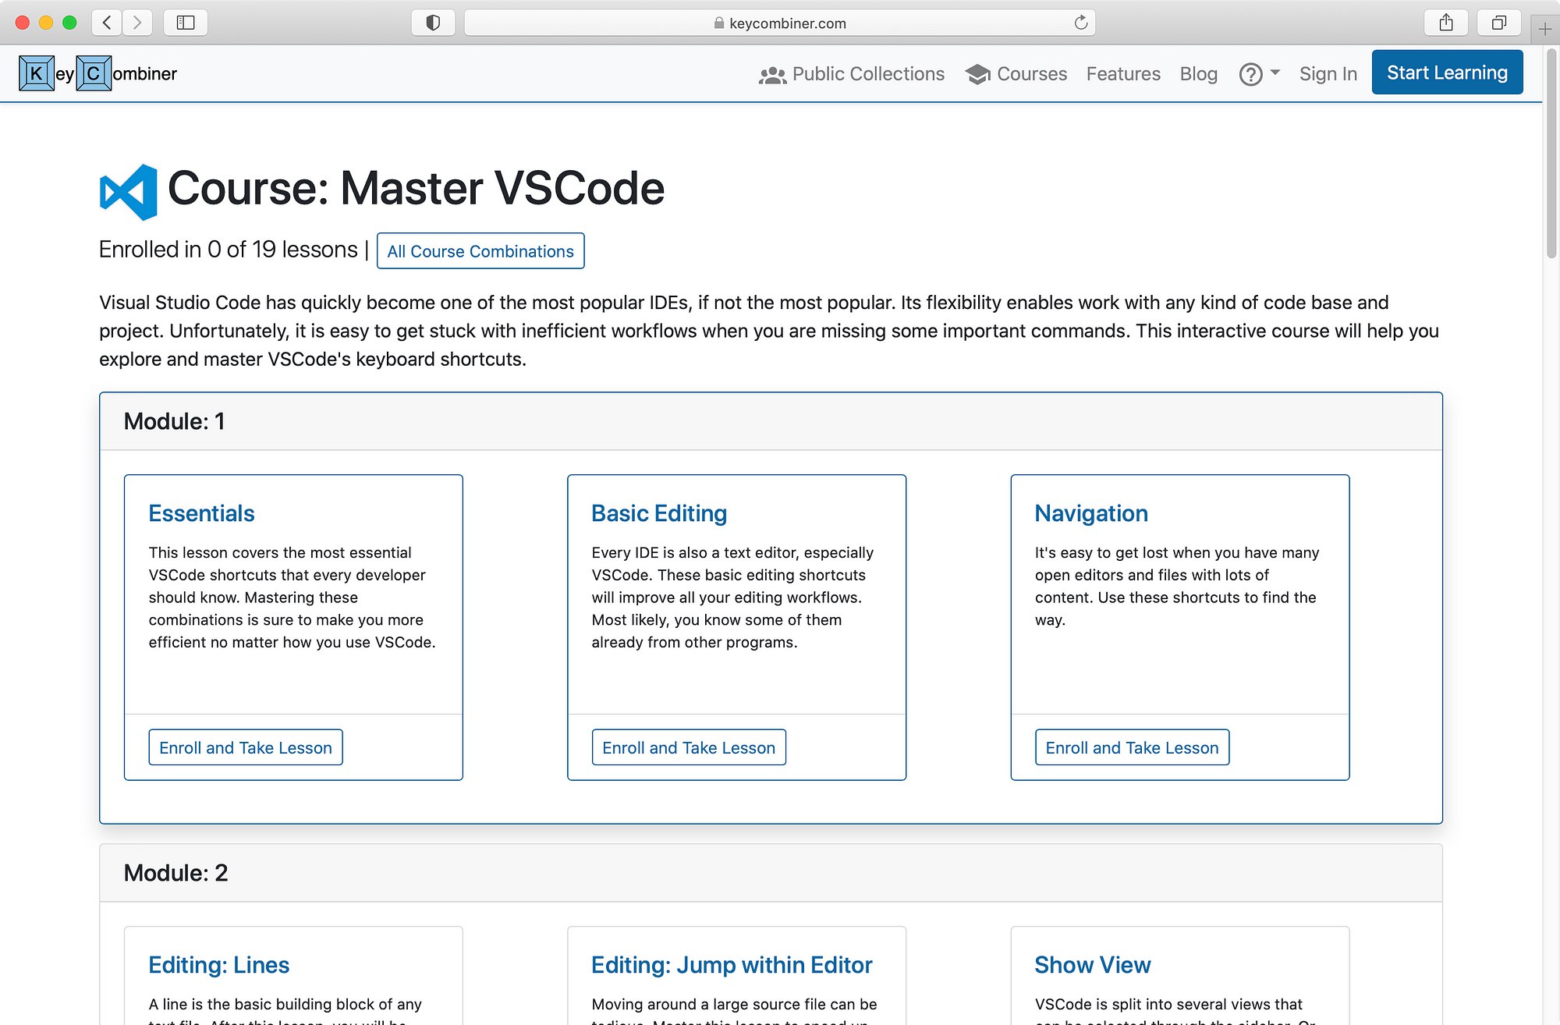Open the help question-mark dropdown

[1259, 74]
